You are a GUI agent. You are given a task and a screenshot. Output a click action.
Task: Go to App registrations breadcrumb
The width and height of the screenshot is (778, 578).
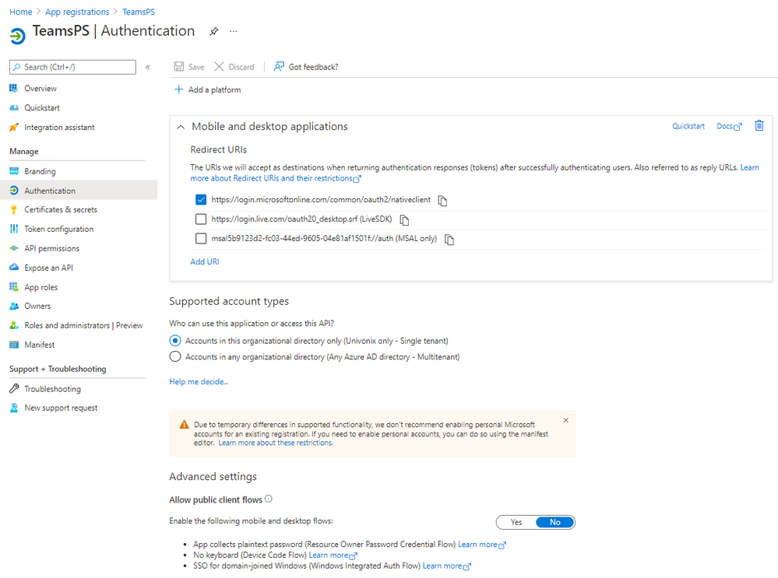click(x=77, y=12)
